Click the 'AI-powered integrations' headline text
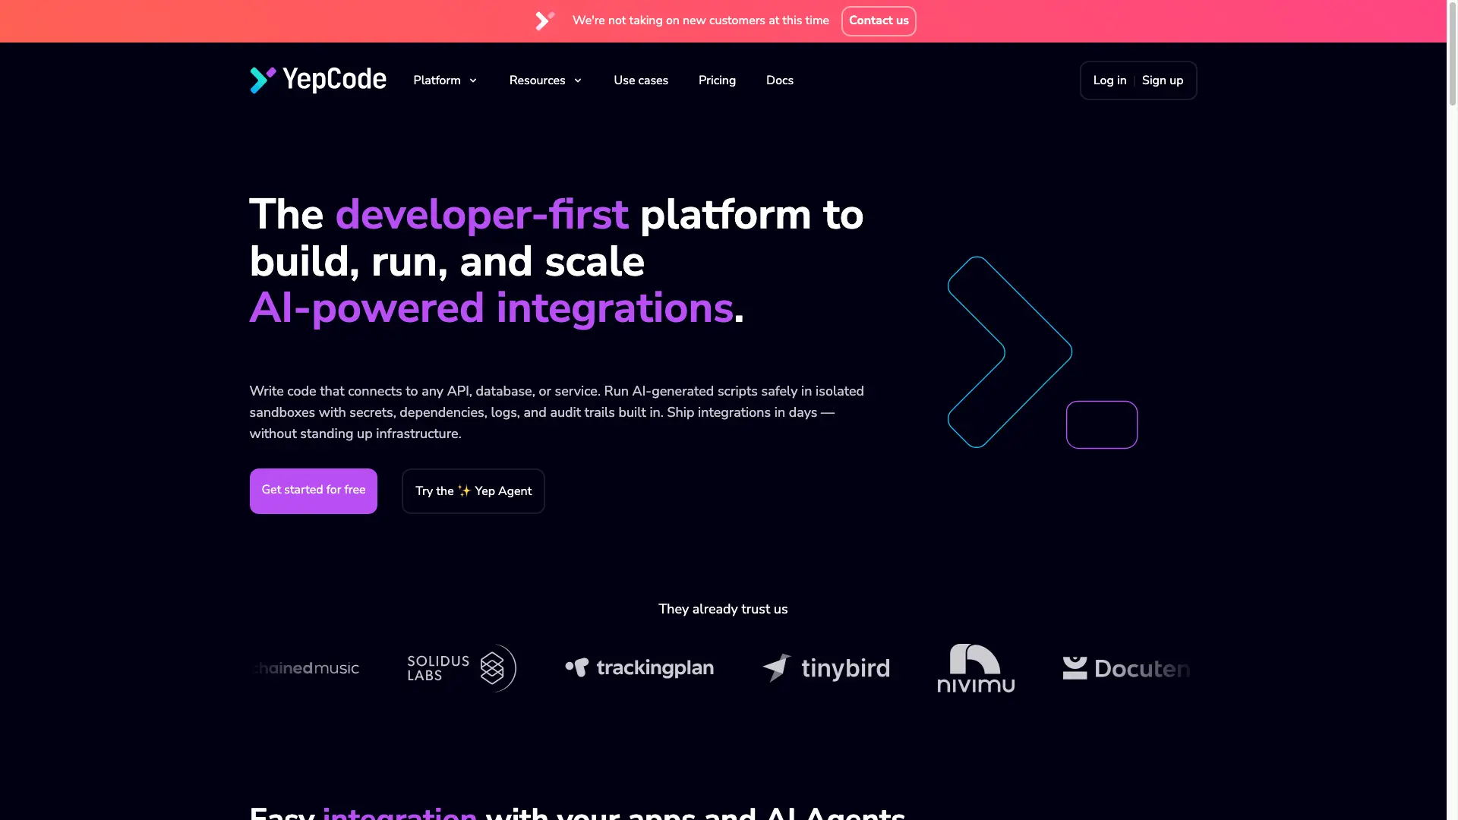 pyautogui.click(x=491, y=308)
